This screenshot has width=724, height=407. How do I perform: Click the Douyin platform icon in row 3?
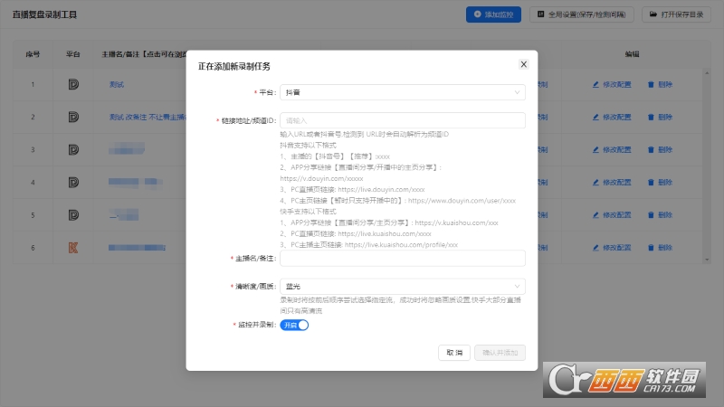73,149
